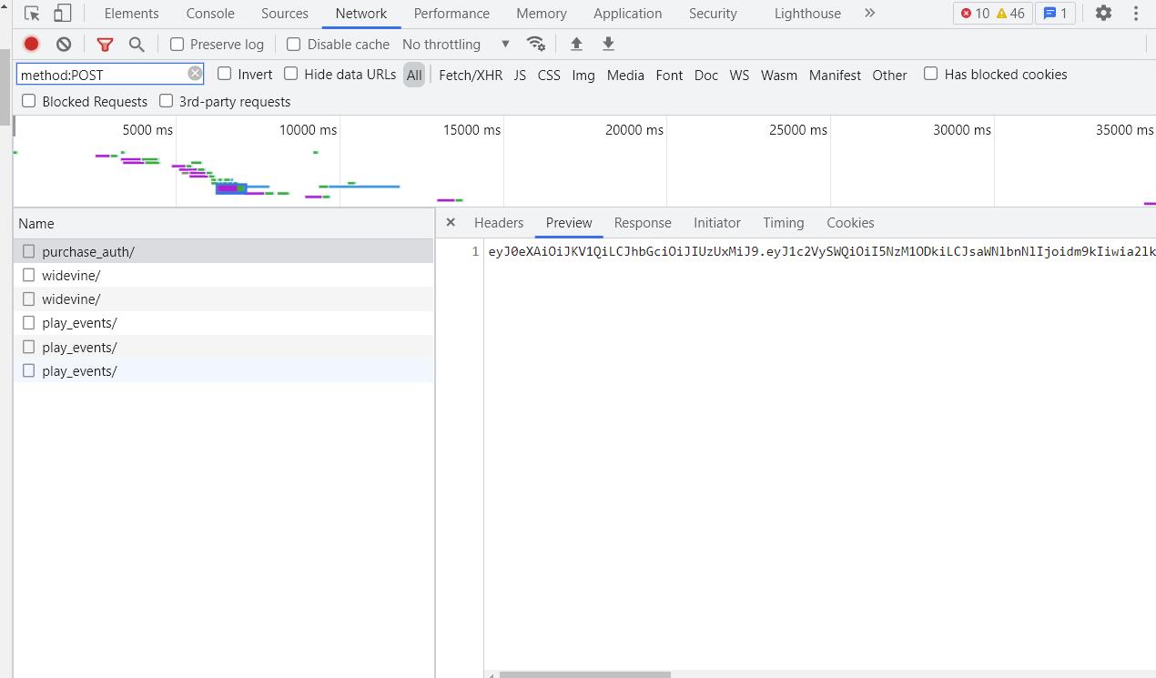Select the inspect element tool

tap(32, 13)
